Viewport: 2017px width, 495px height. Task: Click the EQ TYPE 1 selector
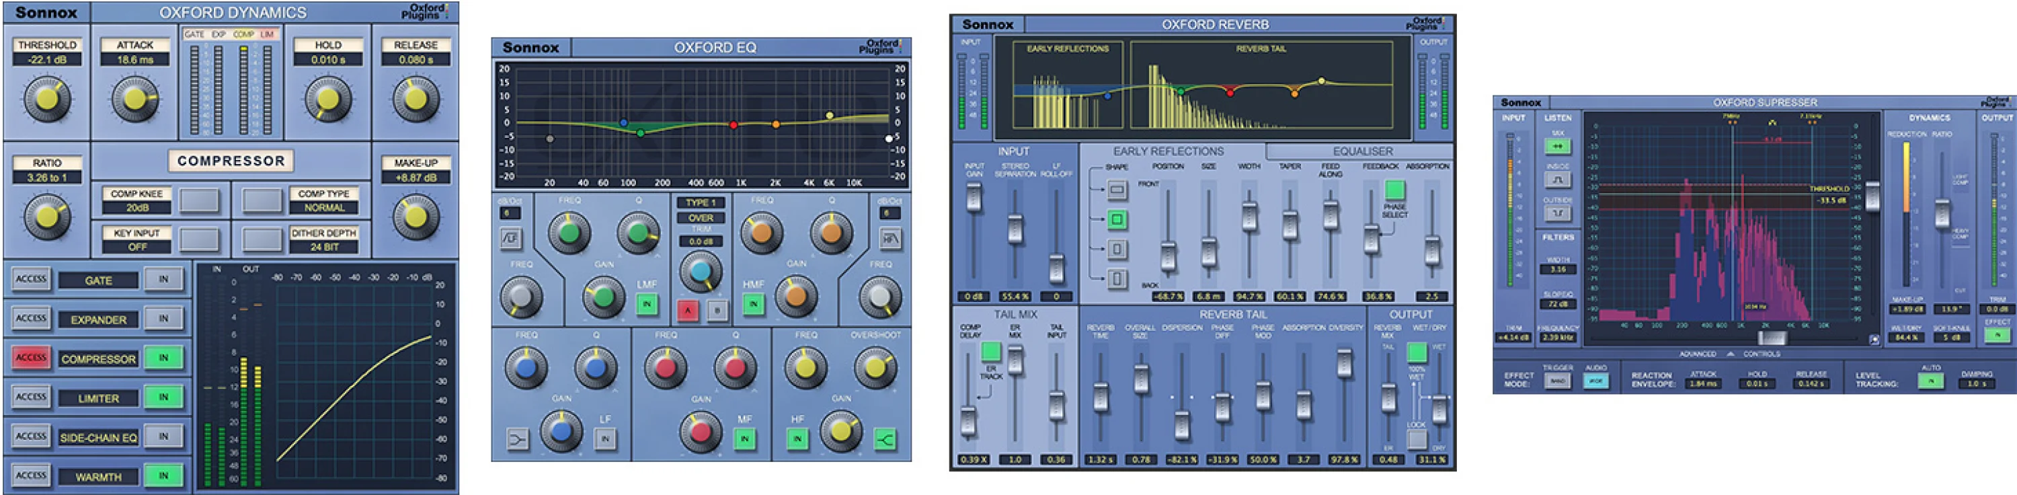click(700, 203)
